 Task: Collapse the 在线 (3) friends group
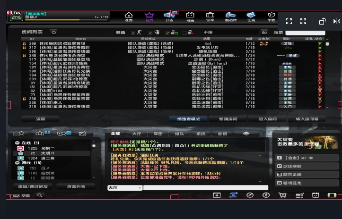pos(18,143)
